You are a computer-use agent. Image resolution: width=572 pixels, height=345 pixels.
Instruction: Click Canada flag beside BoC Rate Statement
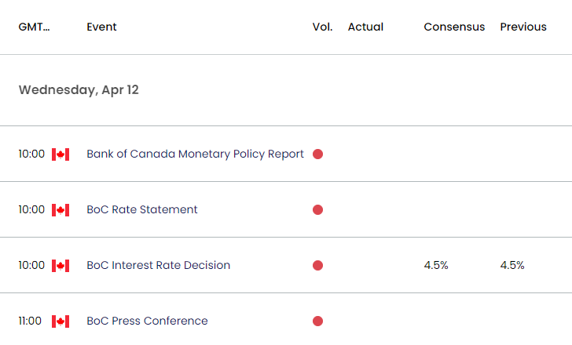tap(60, 210)
